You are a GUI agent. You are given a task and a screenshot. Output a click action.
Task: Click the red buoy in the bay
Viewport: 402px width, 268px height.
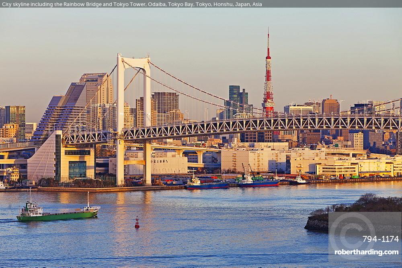pyautogui.click(x=137, y=223)
